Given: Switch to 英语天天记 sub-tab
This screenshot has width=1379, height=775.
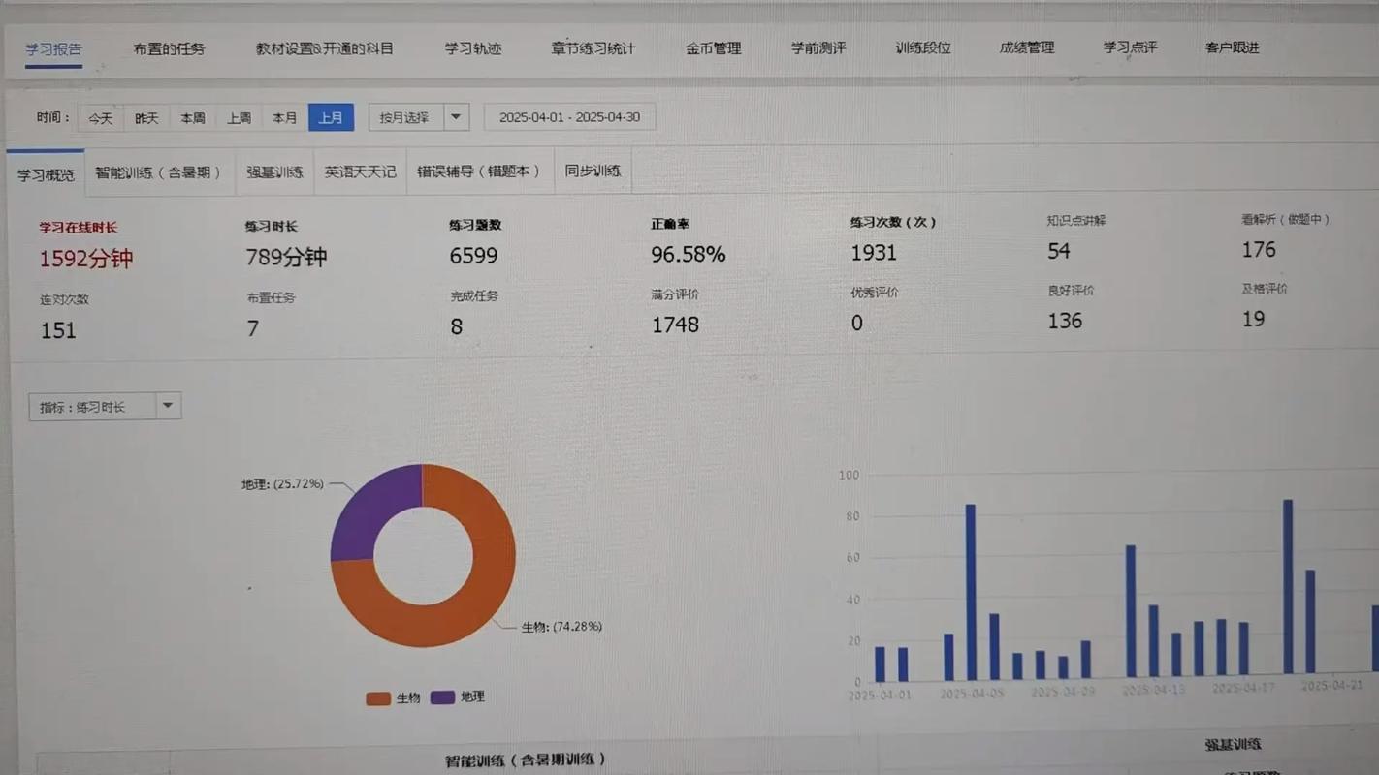Looking at the screenshot, I should (360, 171).
